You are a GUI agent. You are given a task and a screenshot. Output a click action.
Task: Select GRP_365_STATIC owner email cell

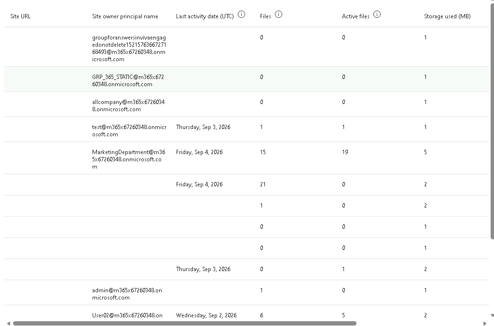(128, 80)
